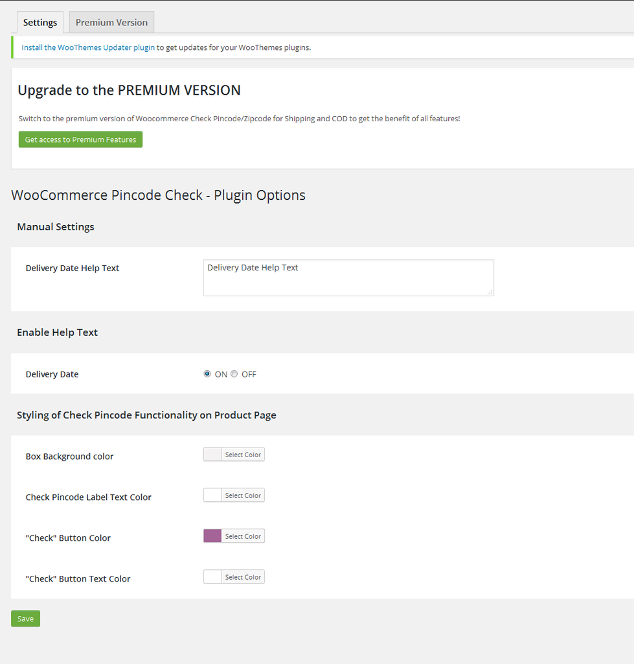
Task: Click the Install the WooThemes Updater plugin link
Action: (x=87, y=47)
